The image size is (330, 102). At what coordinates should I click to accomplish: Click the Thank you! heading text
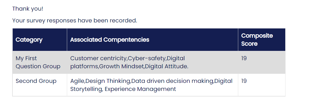tap(28, 9)
